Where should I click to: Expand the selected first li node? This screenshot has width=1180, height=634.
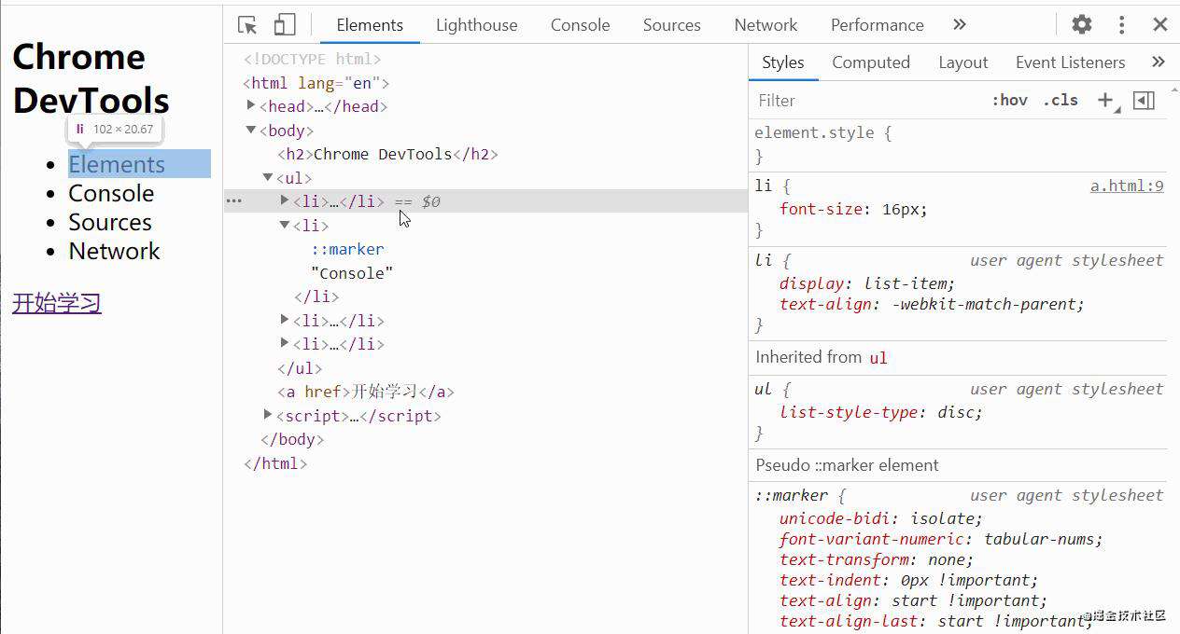click(285, 200)
